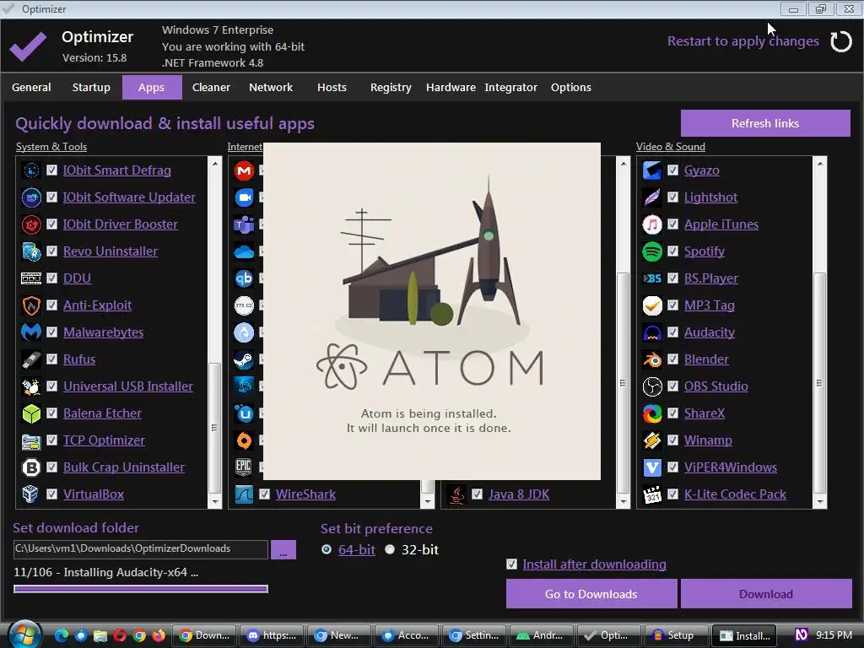
Task: Click the Lightshot feather icon
Action: tap(652, 197)
